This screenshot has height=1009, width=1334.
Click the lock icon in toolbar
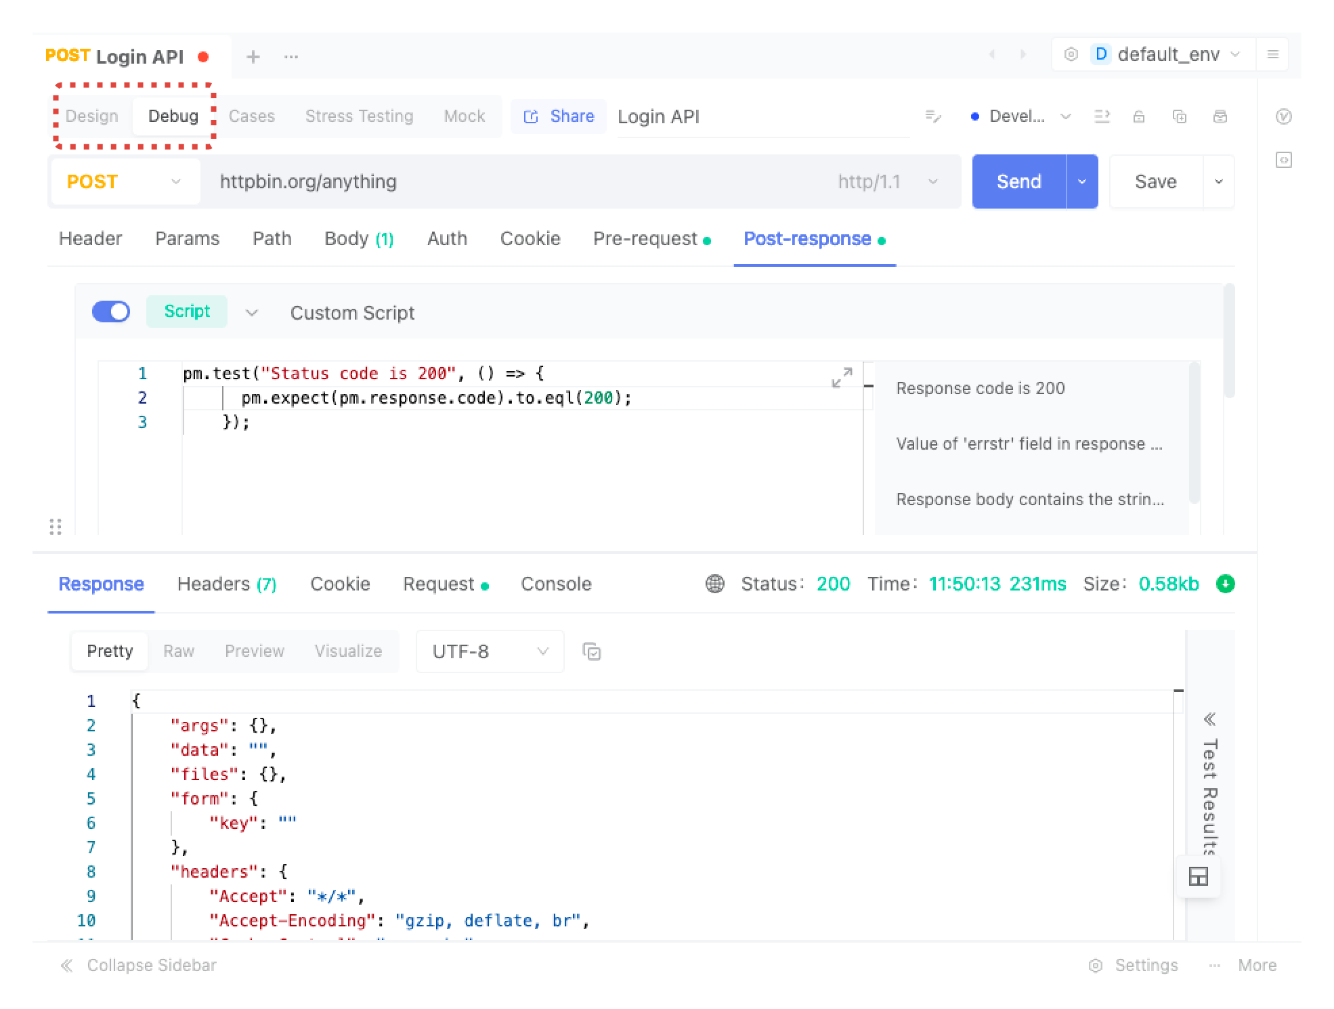(1139, 116)
